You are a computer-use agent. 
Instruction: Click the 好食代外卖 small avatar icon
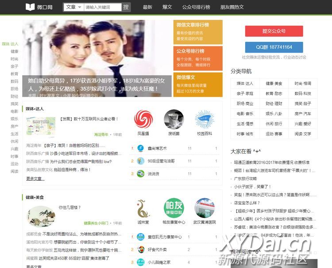(x=141, y=249)
